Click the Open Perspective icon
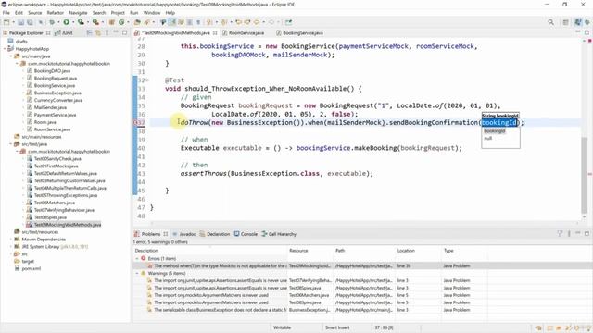Viewport: 593px width, 333px height. (x=566, y=22)
